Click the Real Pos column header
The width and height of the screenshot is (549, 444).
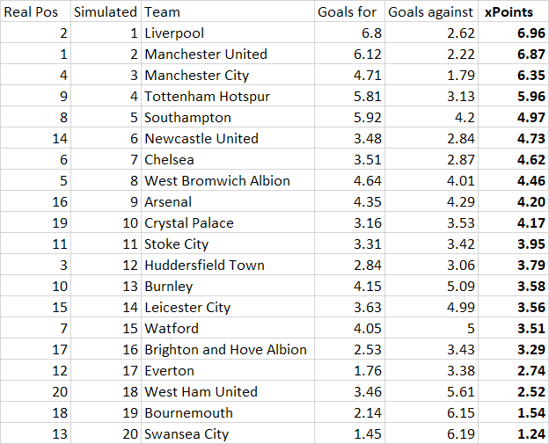35,12
